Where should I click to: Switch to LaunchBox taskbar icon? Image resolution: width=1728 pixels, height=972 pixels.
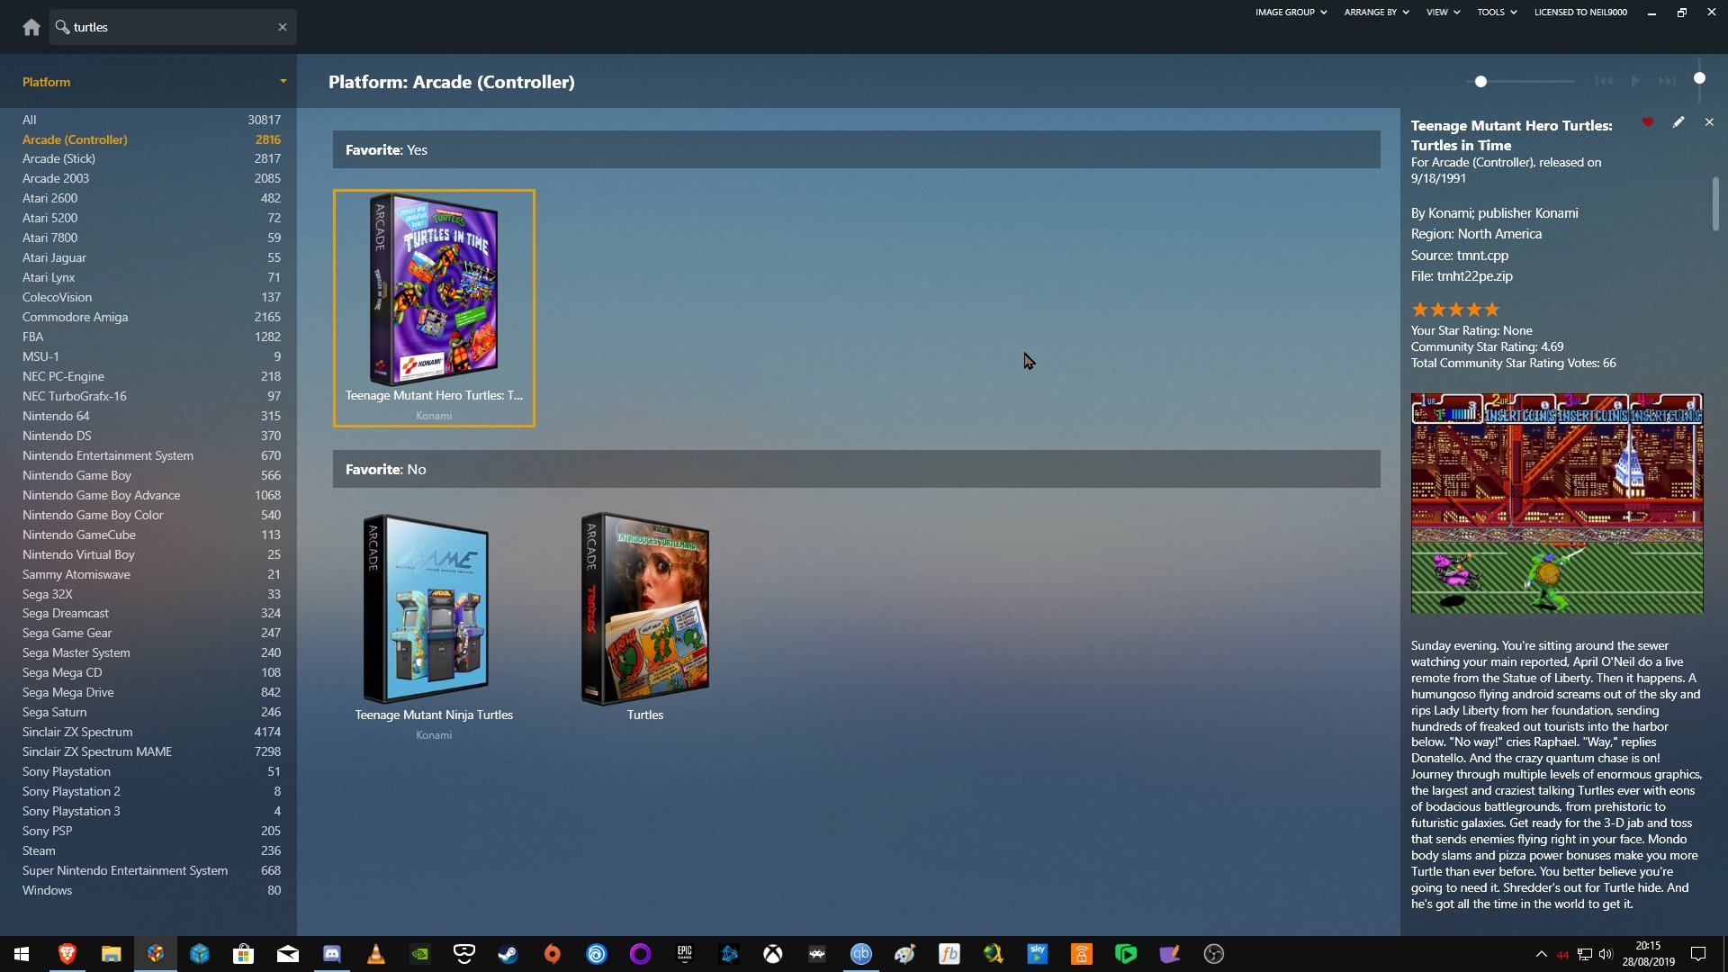155,954
